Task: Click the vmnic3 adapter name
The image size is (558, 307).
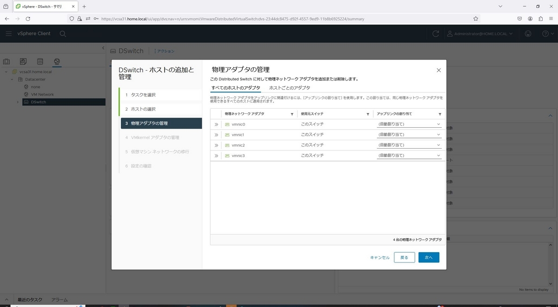Action: pos(238,156)
